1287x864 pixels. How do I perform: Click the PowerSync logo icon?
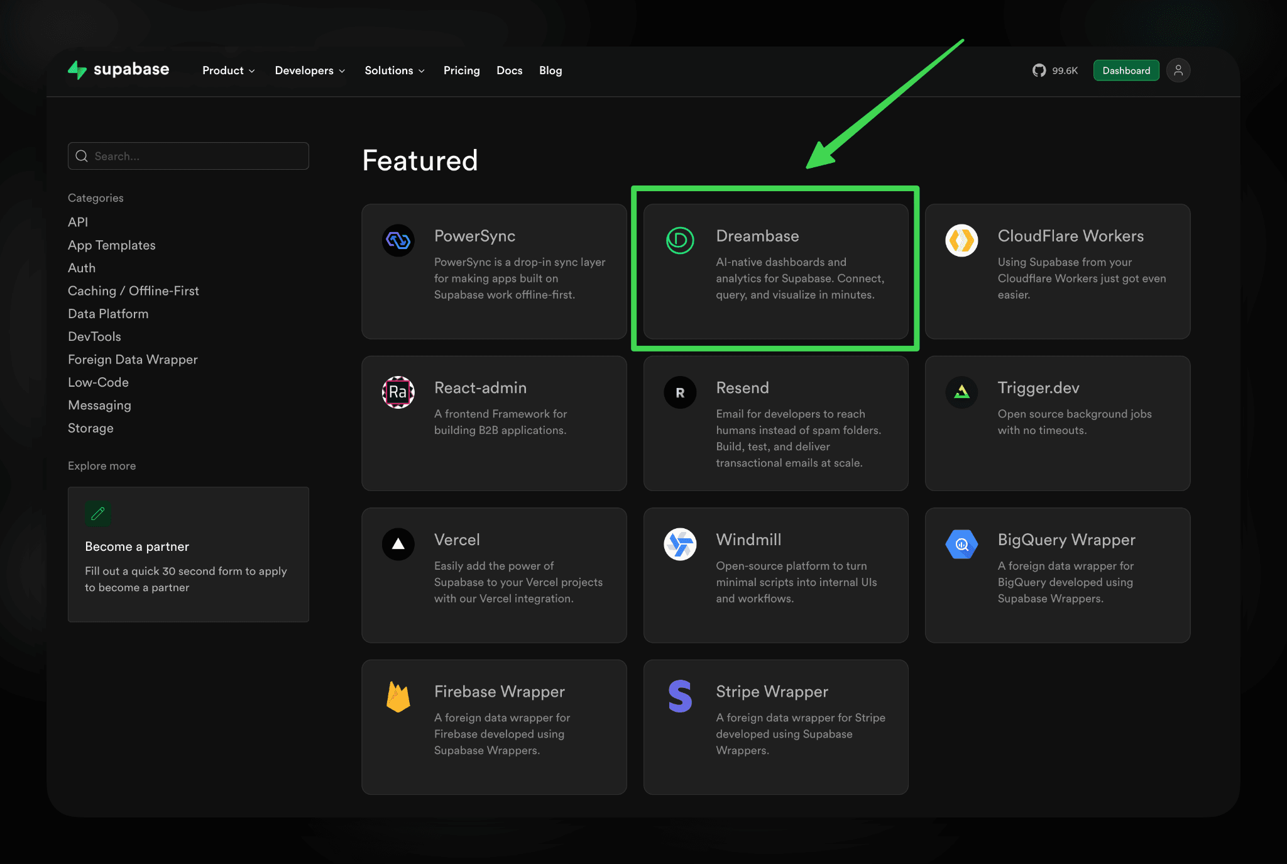pos(398,240)
